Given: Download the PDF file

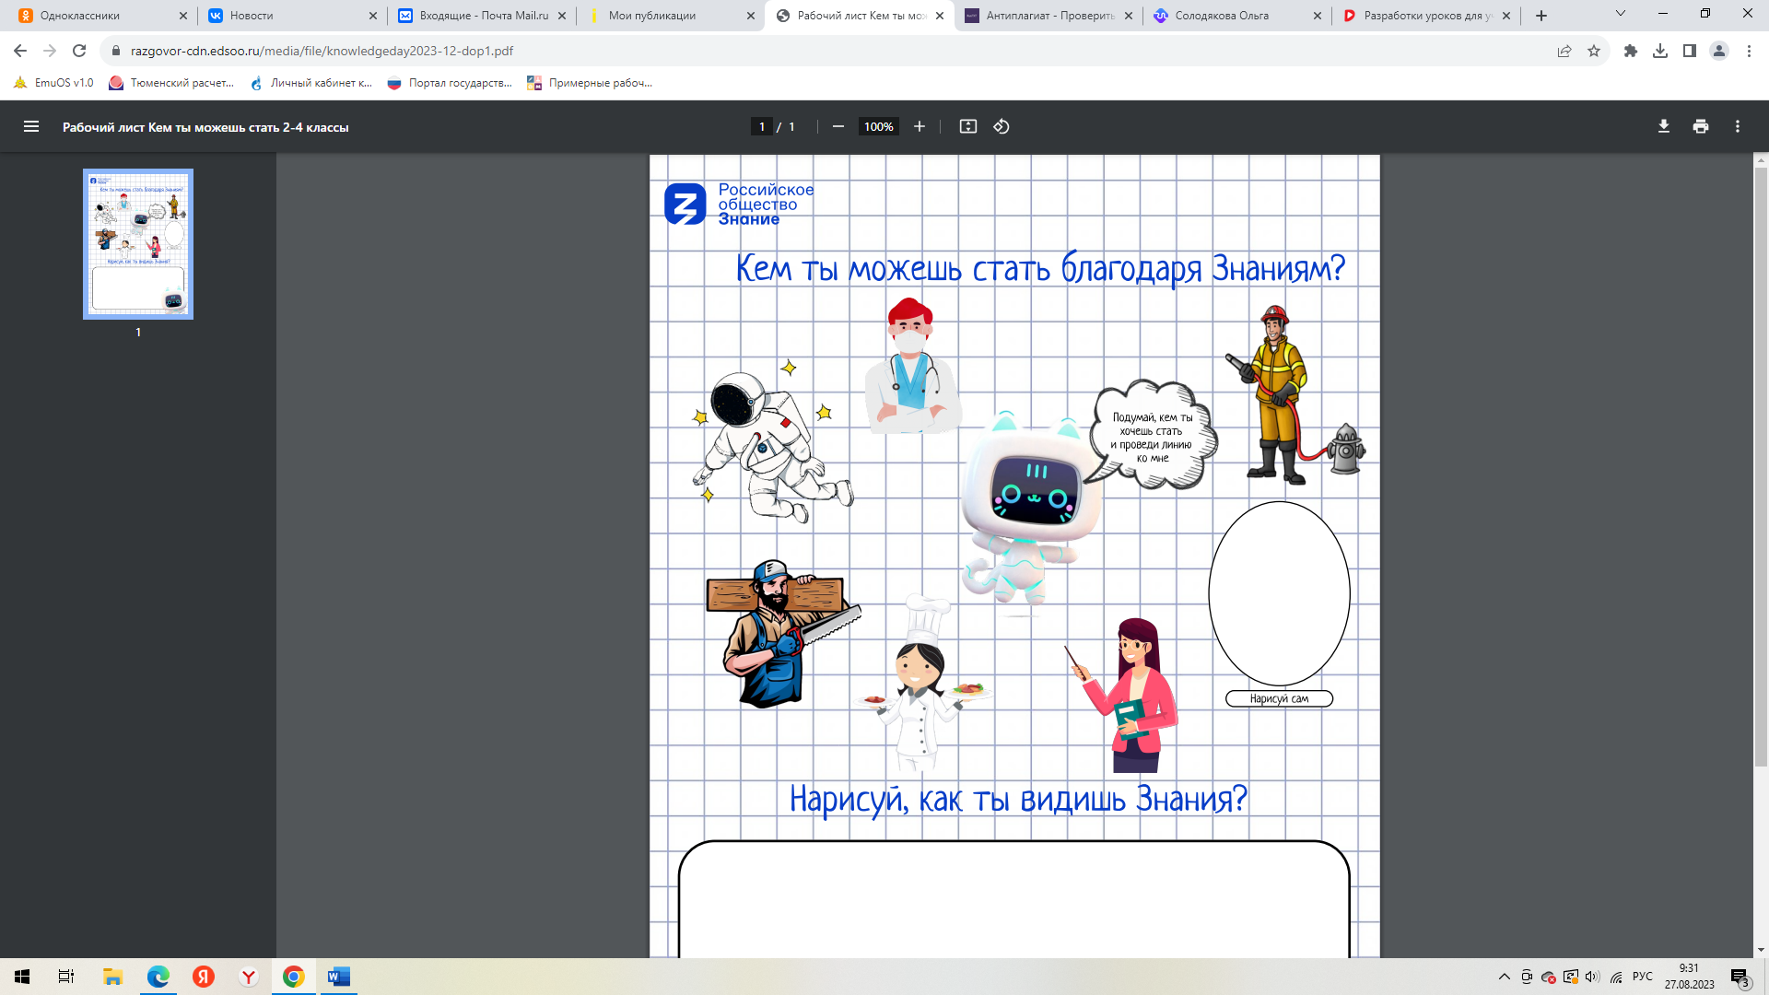Looking at the screenshot, I should (1663, 127).
